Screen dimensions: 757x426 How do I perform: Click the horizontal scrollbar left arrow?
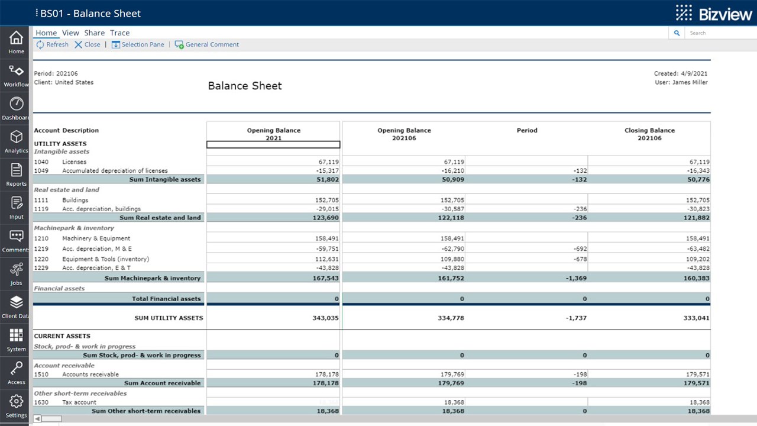tap(37, 419)
